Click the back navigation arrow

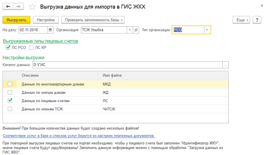(8, 7)
